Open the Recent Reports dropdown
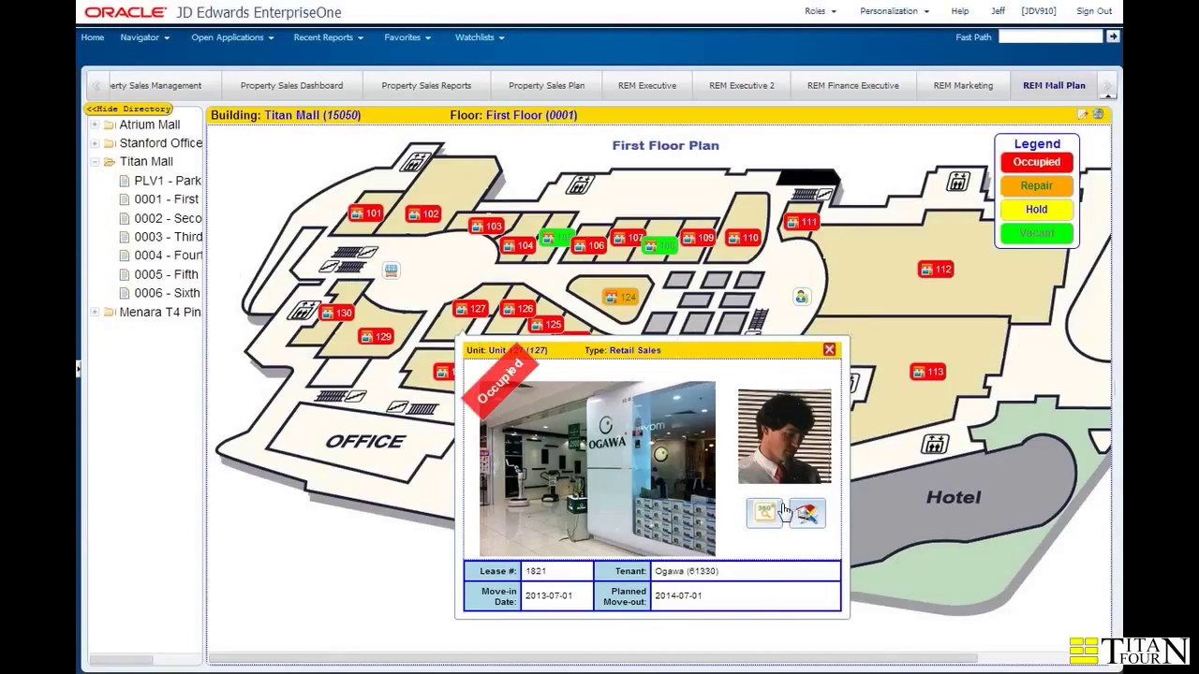This screenshot has height=674, width=1199. point(328,37)
